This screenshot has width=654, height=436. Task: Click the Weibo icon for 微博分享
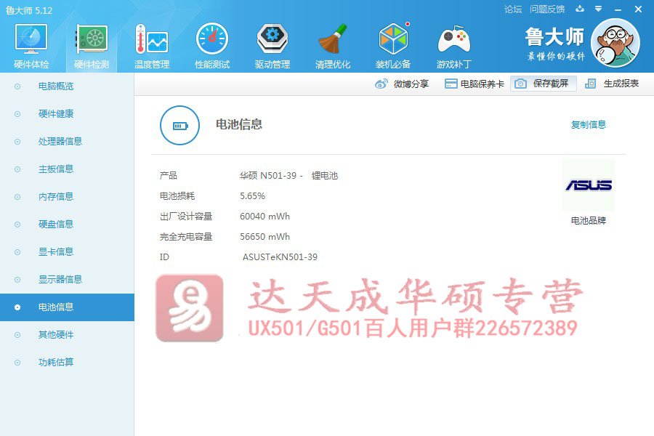point(381,84)
